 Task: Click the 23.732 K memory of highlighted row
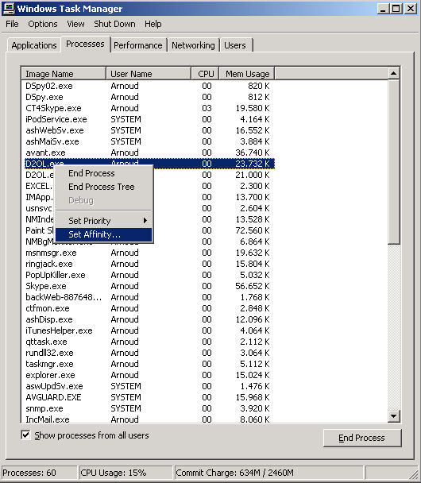coord(253,164)
